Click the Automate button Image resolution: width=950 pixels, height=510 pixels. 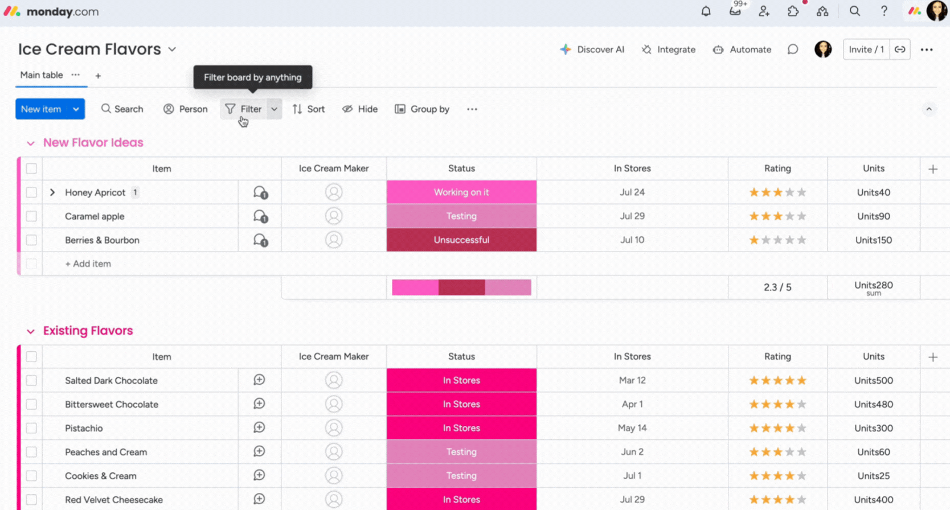point(742,50)
